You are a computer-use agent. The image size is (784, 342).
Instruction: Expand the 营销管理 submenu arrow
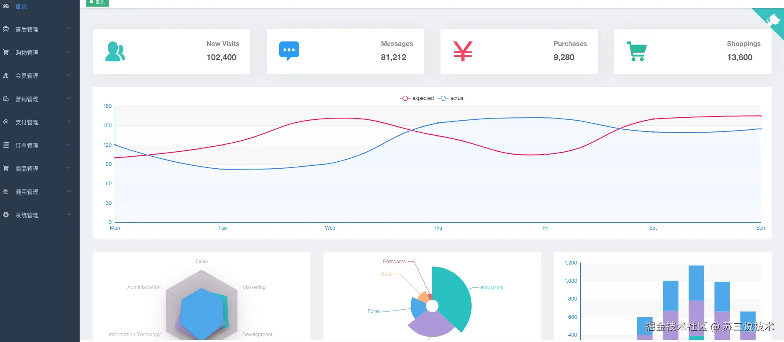pos(69,98)
